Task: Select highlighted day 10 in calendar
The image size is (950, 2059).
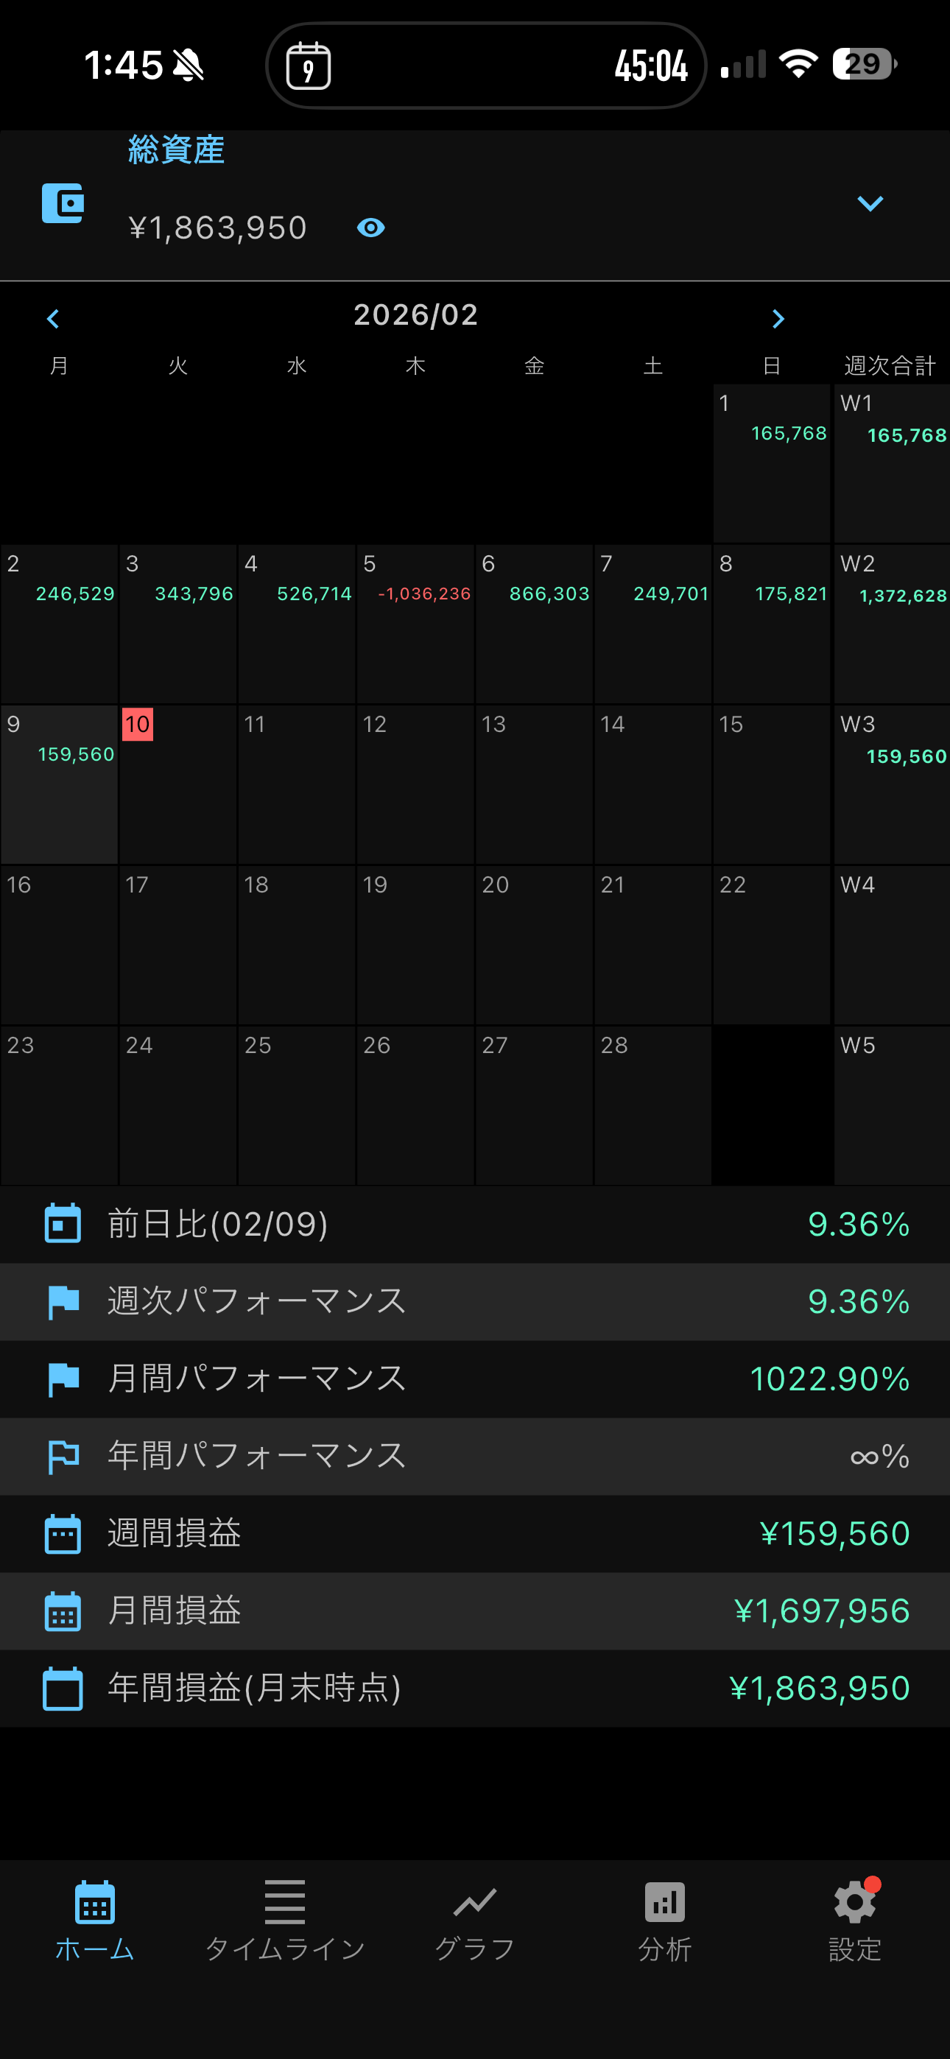Action: (177, 784)
